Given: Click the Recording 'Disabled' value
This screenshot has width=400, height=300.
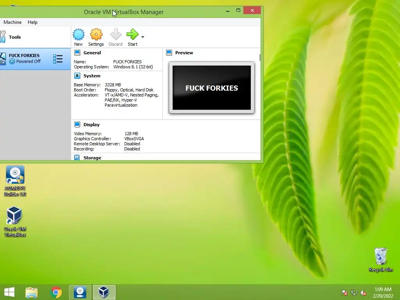Looking at the screenshot, I should pyautogui.click(x=132, y=149).
